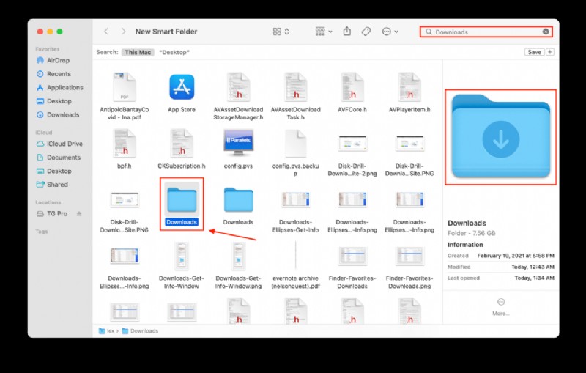Add a search criterion with plus button
This screenshot has width=586, height=373.
[550, 52]
